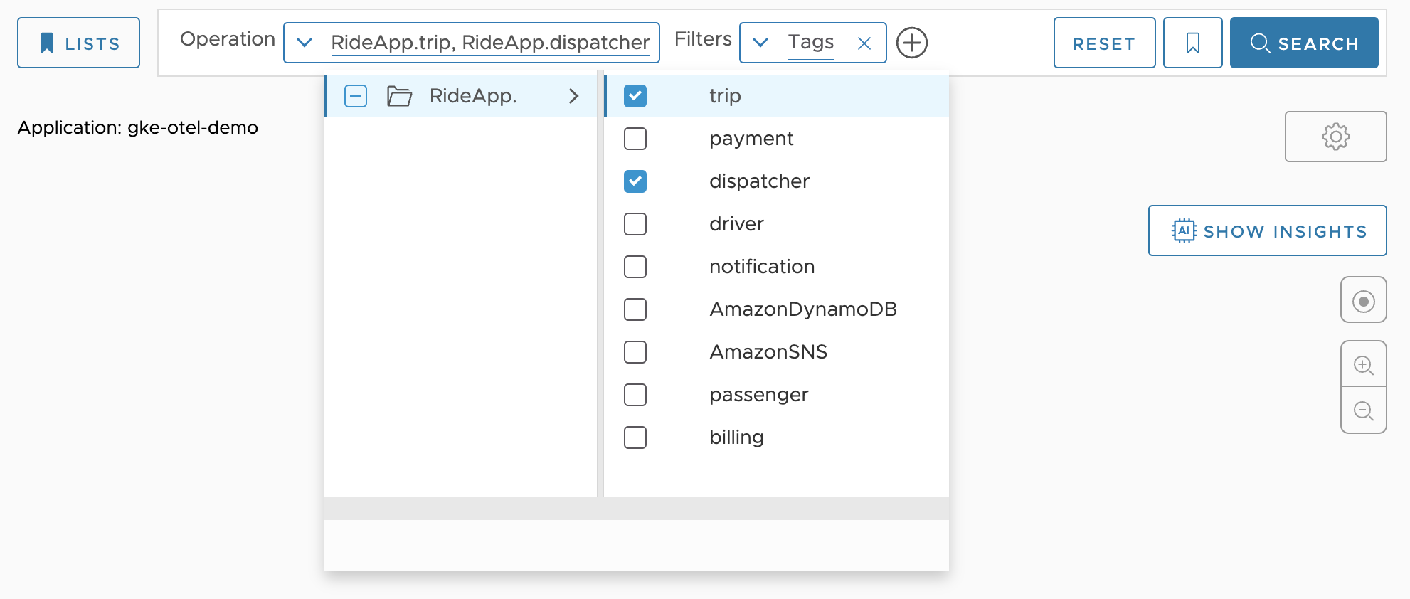Click the horizontal scrollbar under the dropdown

coord(636,508)
